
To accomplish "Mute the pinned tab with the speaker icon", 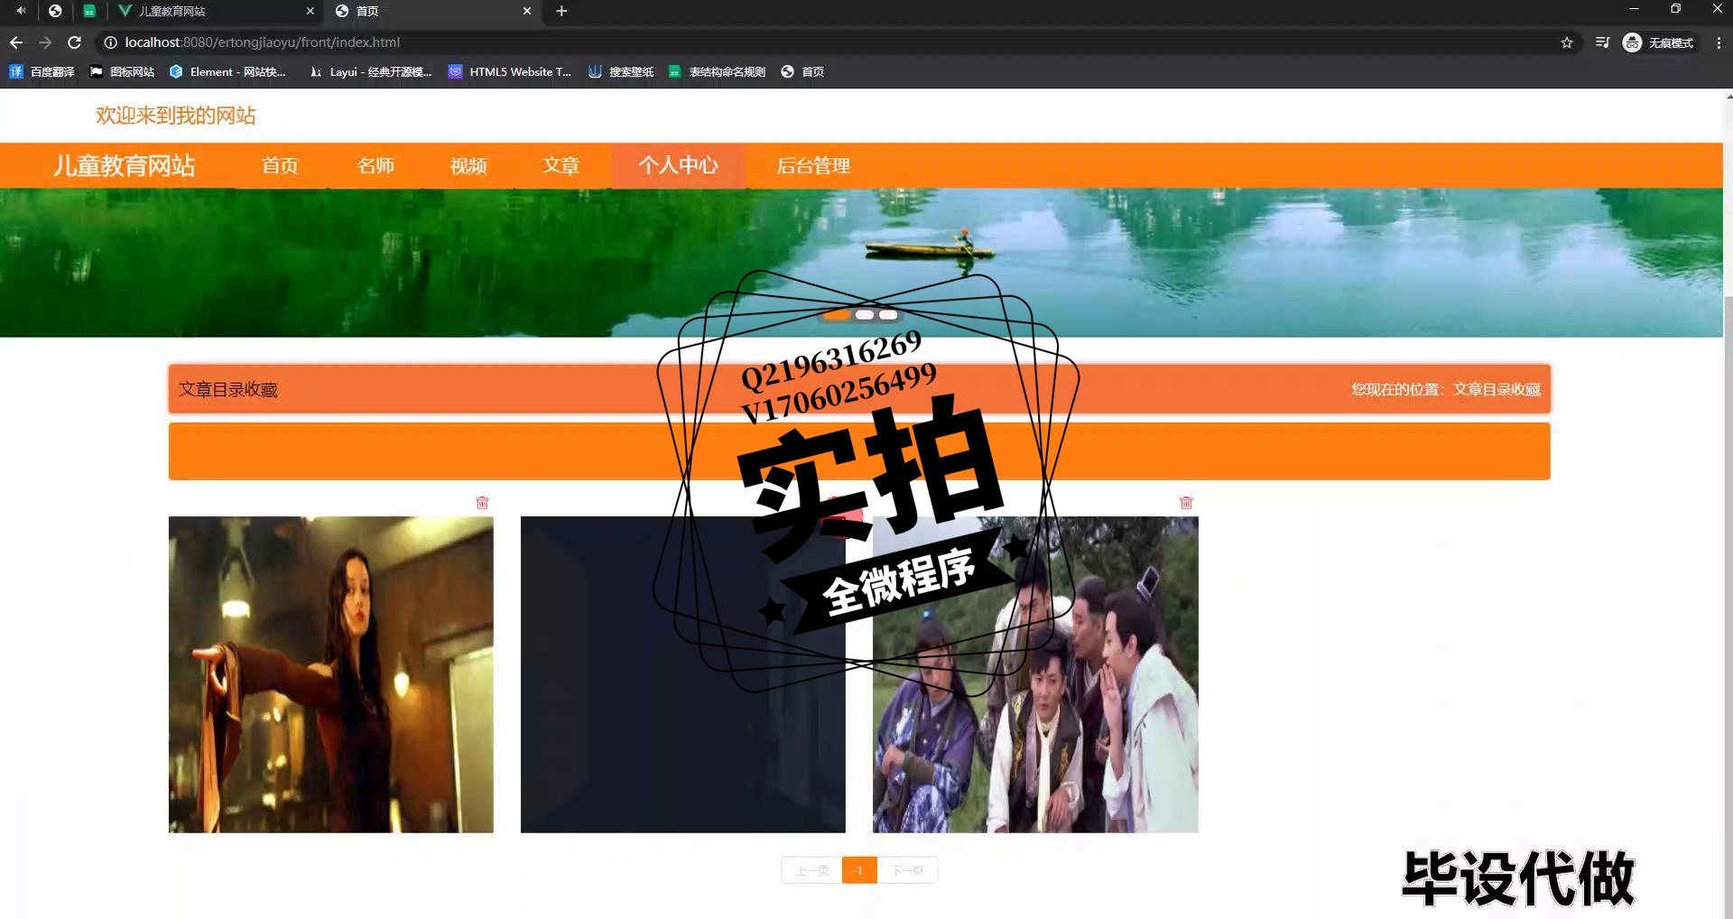I will (21, 11).
